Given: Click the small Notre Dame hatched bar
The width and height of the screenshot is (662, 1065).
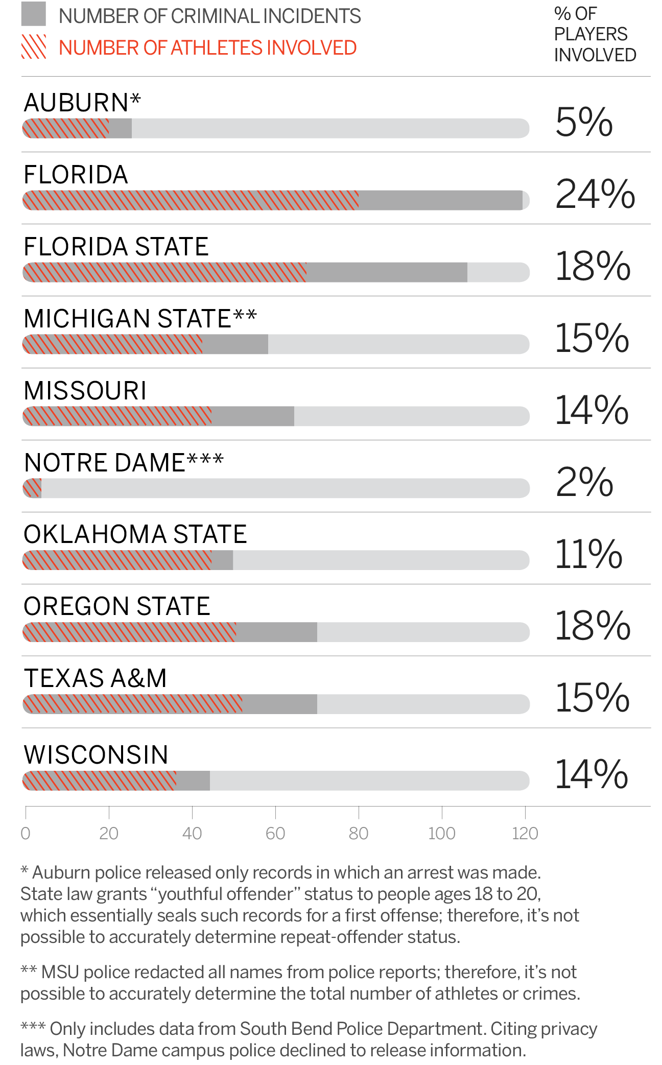Looking at the screenshot, I should point(32,488).
